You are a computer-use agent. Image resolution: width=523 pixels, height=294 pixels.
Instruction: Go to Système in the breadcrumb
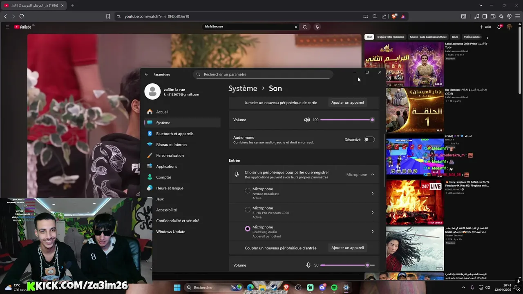click(x=243, y=89)
